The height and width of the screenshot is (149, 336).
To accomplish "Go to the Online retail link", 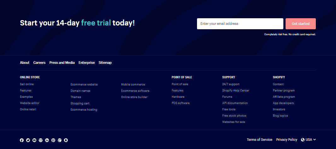I will point(28,109).
